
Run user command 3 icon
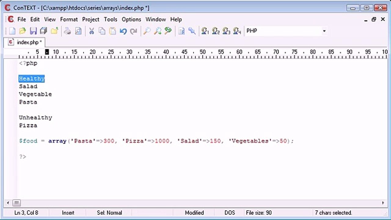point(226,31)
